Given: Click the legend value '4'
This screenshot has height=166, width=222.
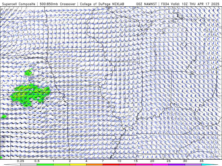Looking at the screenshot, I should 86,161.
